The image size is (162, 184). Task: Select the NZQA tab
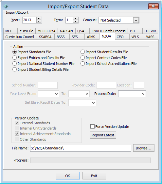point(107,37)
